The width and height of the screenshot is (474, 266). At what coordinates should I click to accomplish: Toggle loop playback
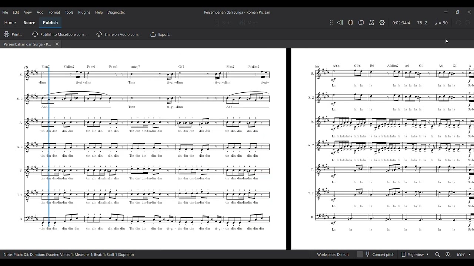[x=361, y=23]
